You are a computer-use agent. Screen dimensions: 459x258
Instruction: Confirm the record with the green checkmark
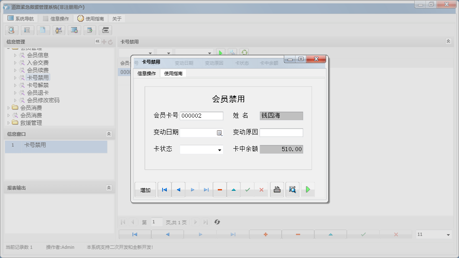[247, 189]
